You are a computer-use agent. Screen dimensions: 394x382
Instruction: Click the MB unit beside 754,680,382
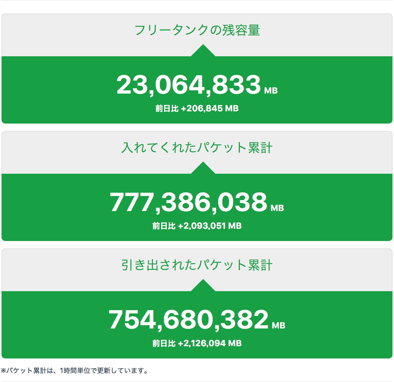pyautogui.click(x=278, y=326)
